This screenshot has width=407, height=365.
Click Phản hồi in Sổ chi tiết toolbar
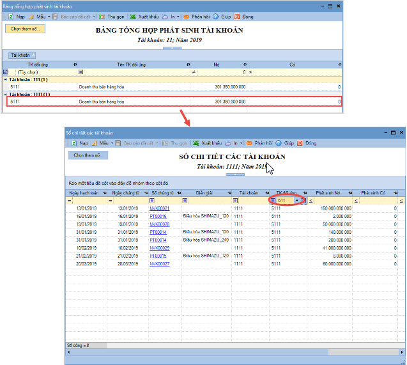(x=259, y=143)
